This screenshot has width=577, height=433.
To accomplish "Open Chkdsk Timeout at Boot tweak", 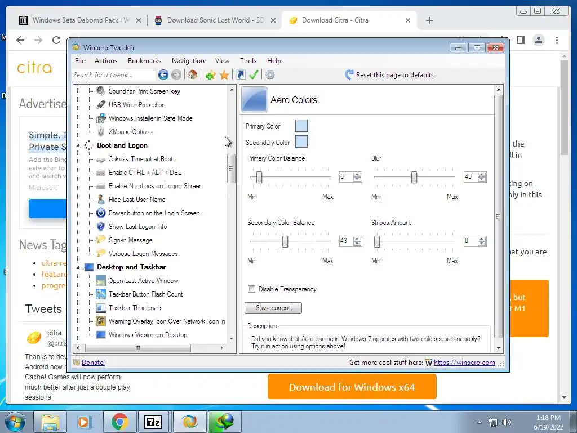I will pos(140,159).
